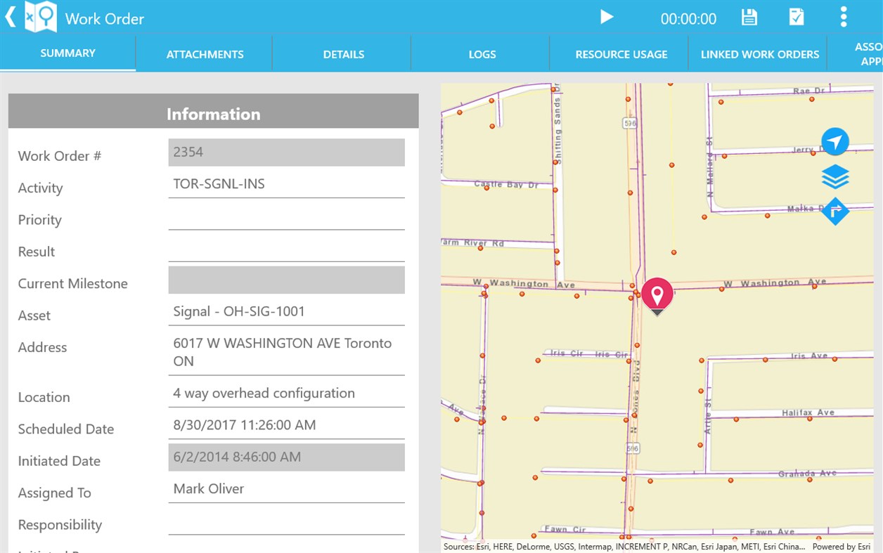
Task: Go back using the left chevron arrow
Action: (x=10, y=17)
